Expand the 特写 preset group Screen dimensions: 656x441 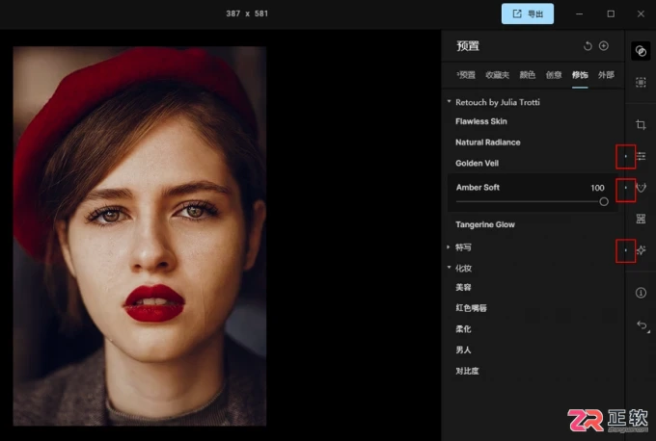(x=449, y=247)
